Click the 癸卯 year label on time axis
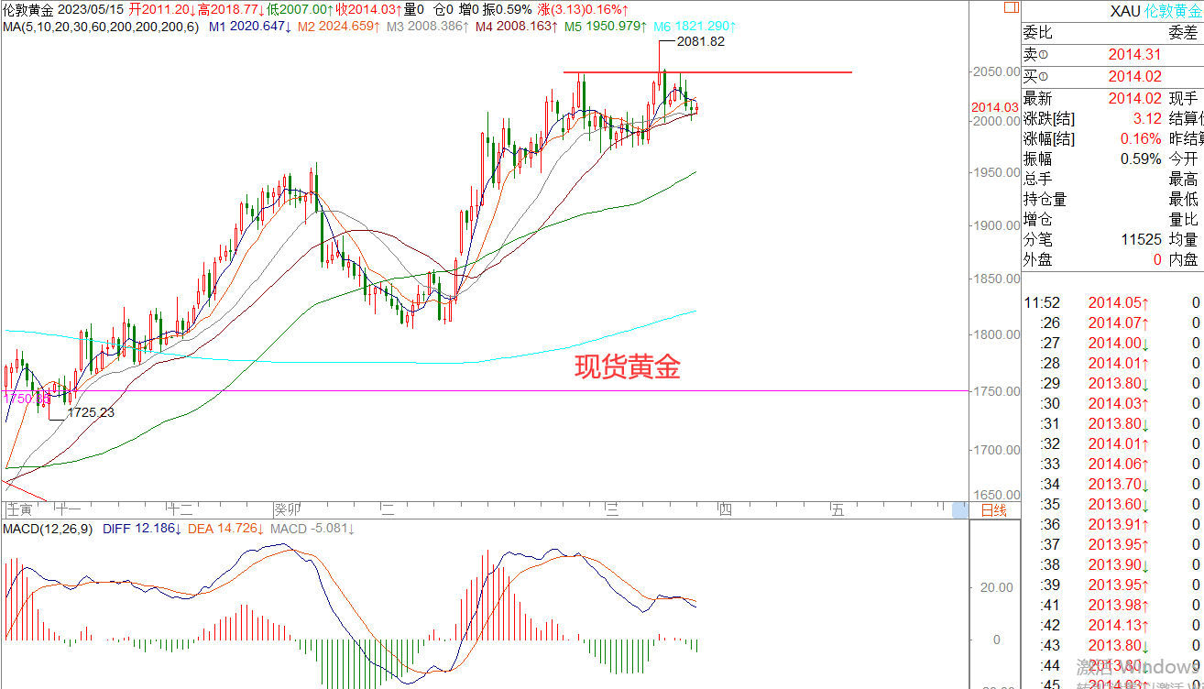This screenshot has width=1204, height=689. click(x=288, y=509)
